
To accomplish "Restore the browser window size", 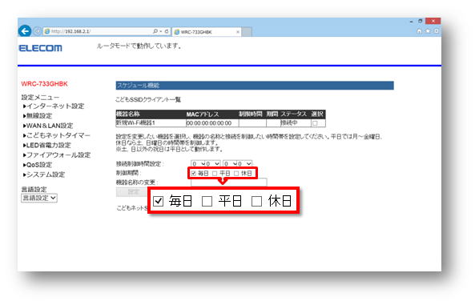I will coord(421,21).
